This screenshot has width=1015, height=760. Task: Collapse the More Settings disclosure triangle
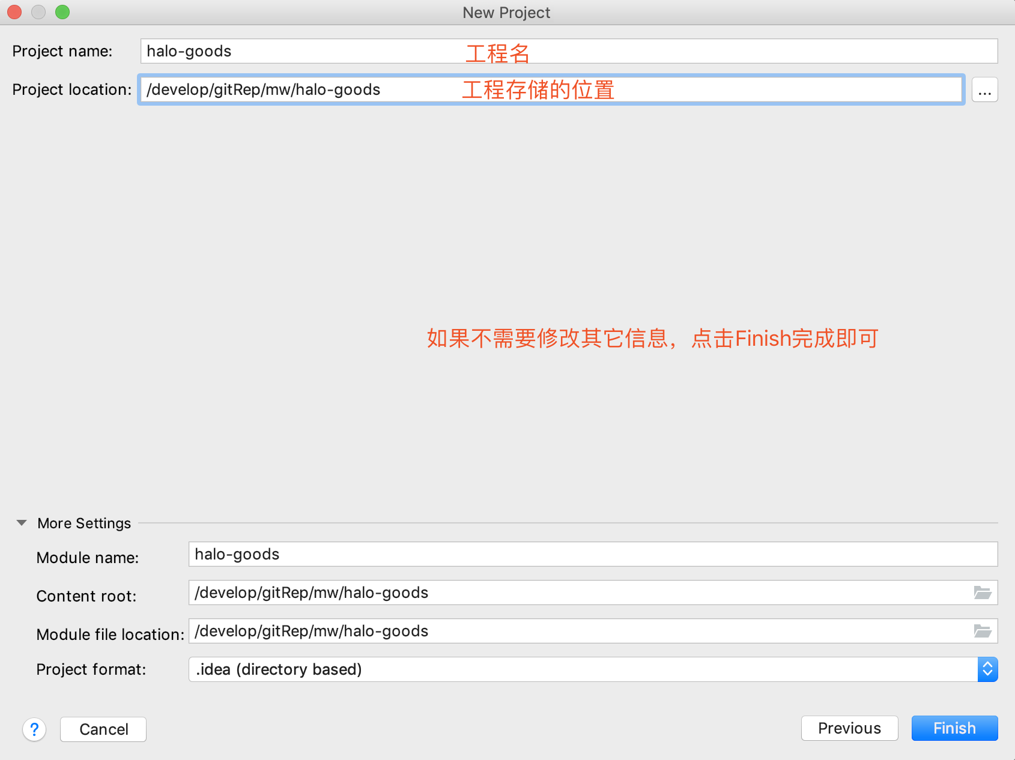[x=22, y=523]
